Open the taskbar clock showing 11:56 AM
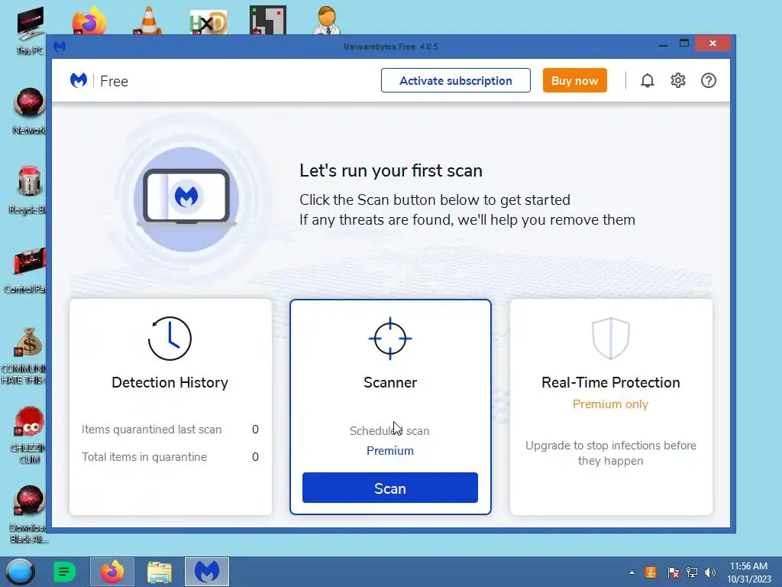This screenshot has width=782, height=587. 748,572
